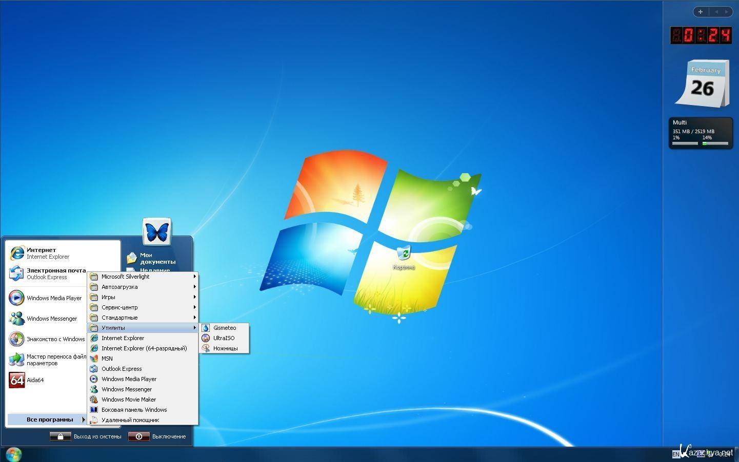The height and width of the screenshot is (462, 739).
Task: Click the sidebar previous-page arrow
Action: click(x=715, y=11)
